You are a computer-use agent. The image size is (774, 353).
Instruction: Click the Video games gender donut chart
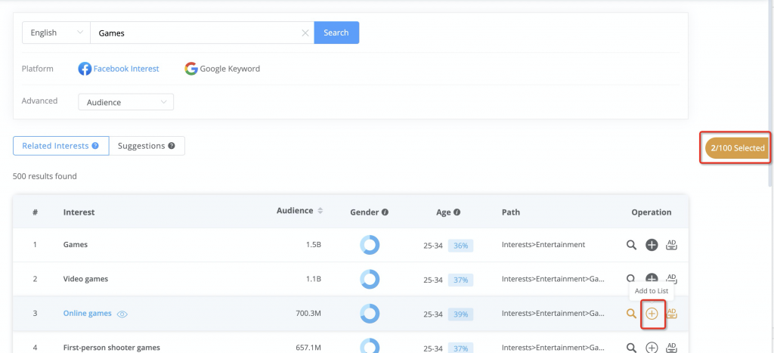coord(370,279)
